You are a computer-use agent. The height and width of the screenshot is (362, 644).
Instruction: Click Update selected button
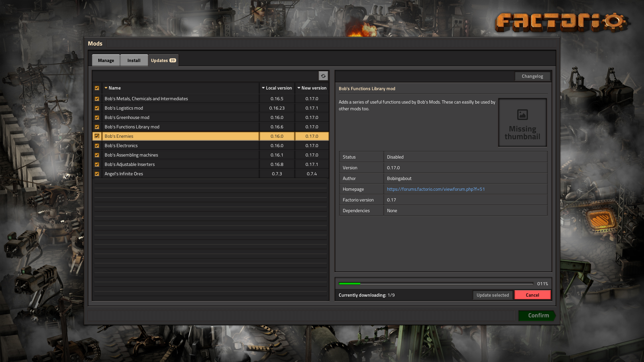(493, 295)
